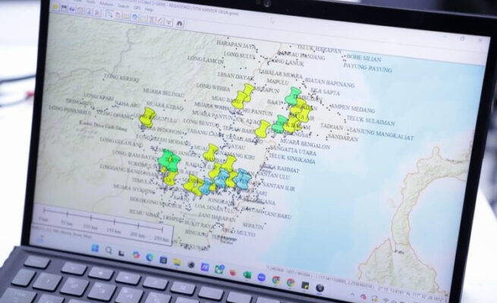Open the Windows Start menu

click(x=96, y=248)
